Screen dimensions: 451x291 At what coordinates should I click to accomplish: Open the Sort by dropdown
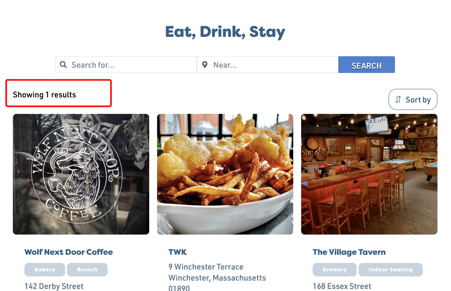[413, 100]
